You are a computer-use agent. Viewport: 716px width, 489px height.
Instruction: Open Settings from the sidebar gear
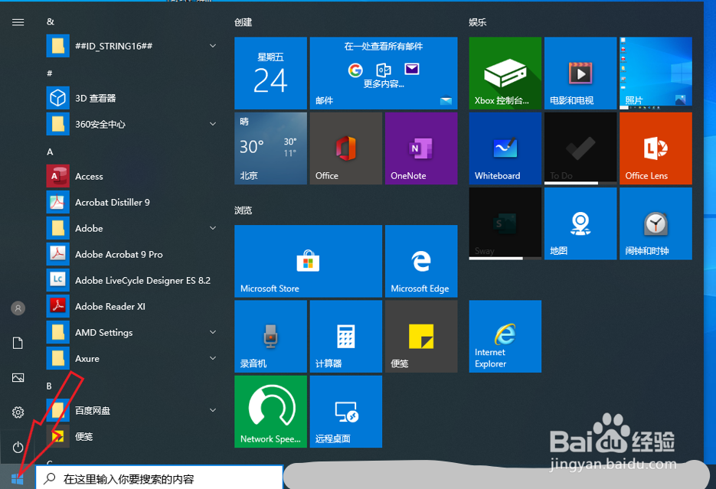(x=18, y=412)
